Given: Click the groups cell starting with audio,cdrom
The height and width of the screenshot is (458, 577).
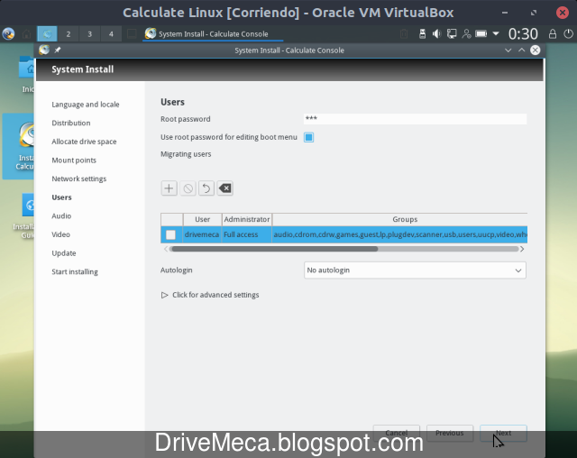Looking at the screenshot, I should [x=399, y=234].
